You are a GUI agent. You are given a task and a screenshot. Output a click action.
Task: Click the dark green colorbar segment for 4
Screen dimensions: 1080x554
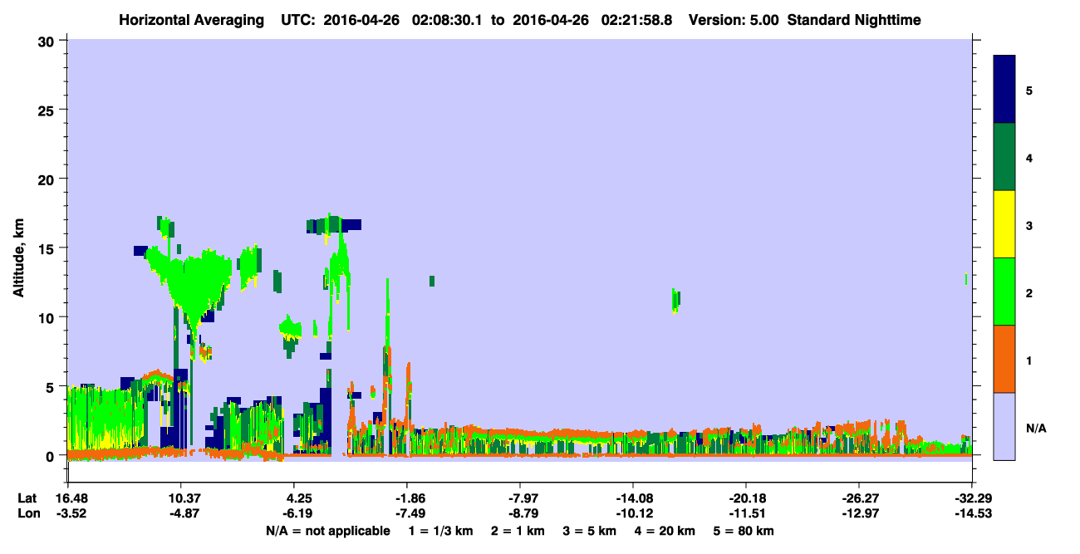pyautogui.click(x=1004, y=157)
